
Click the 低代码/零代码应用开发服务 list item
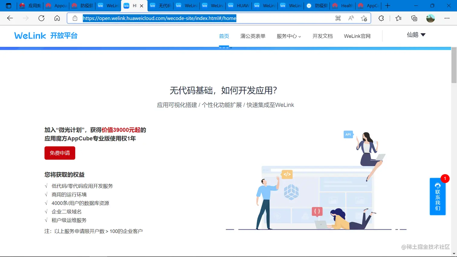click(x=82, y=186)
